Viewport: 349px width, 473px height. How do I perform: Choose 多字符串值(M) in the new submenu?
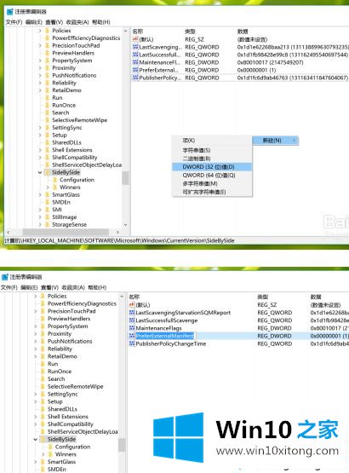point(212,183)
